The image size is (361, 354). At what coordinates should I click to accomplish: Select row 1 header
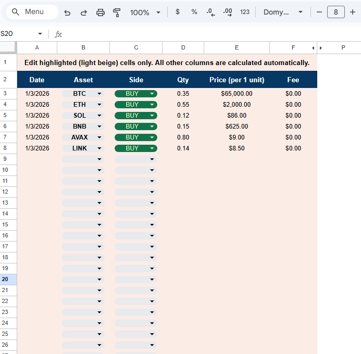pyautogui.click(x=8, y=62)
